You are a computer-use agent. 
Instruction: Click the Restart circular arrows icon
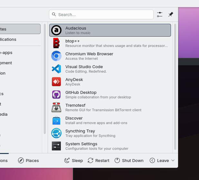pyautogui.click(x=90, y=160)
